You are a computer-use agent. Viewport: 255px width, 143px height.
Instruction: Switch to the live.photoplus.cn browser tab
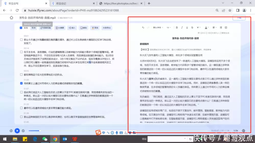(x=120, y=3)
